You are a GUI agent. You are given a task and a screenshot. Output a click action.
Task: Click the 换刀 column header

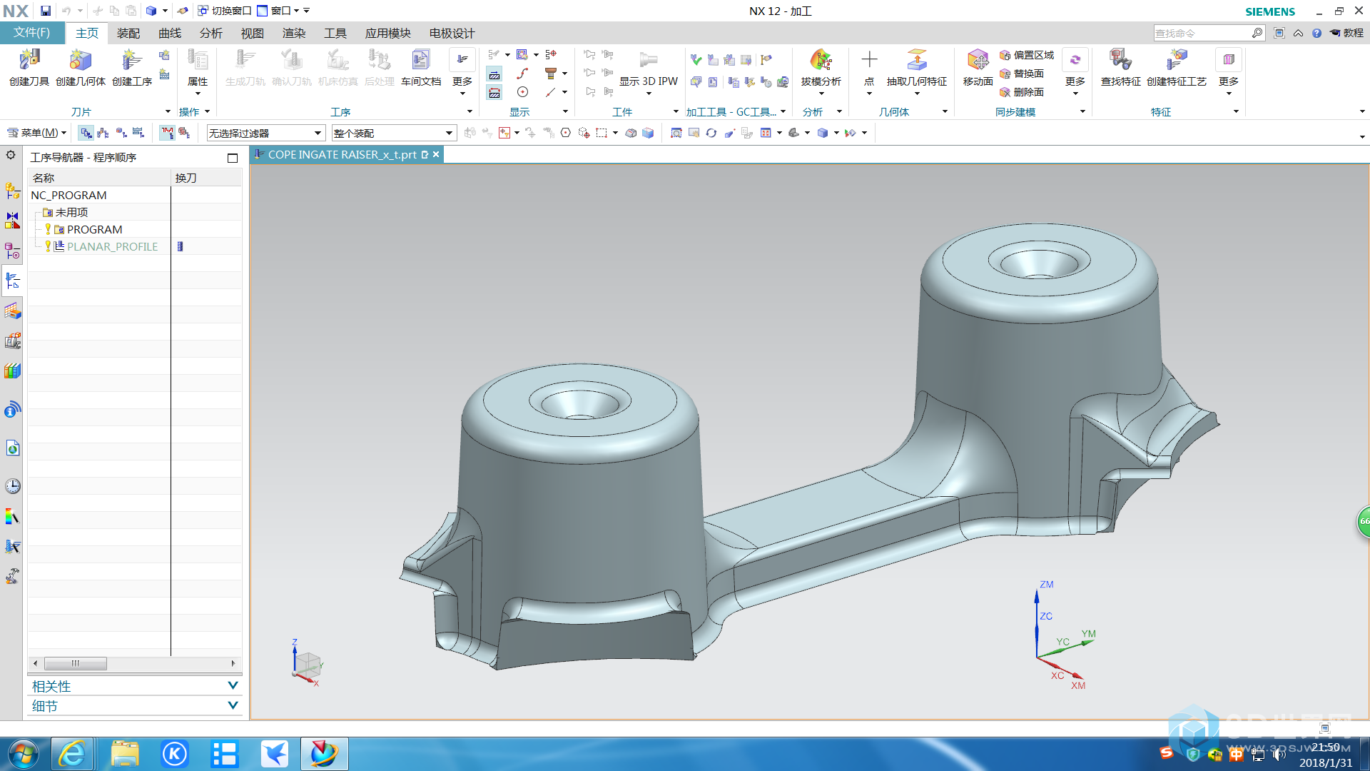click(x=206, y=178)
